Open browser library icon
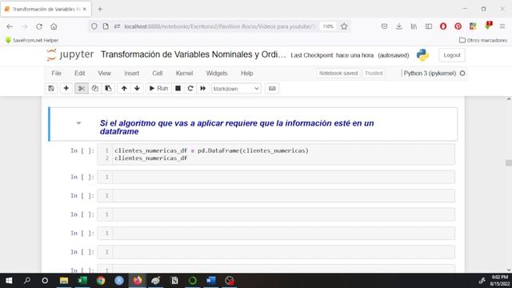 pos(414,26)
